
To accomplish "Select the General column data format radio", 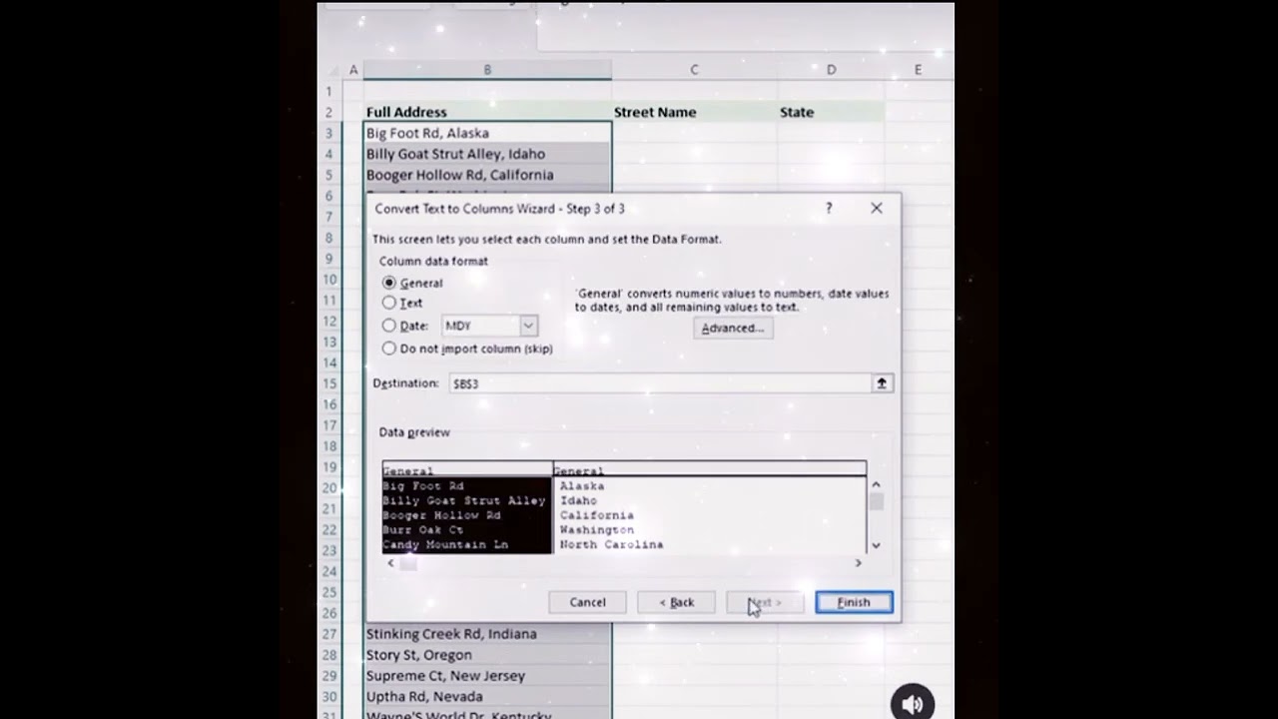I will 389,284.
